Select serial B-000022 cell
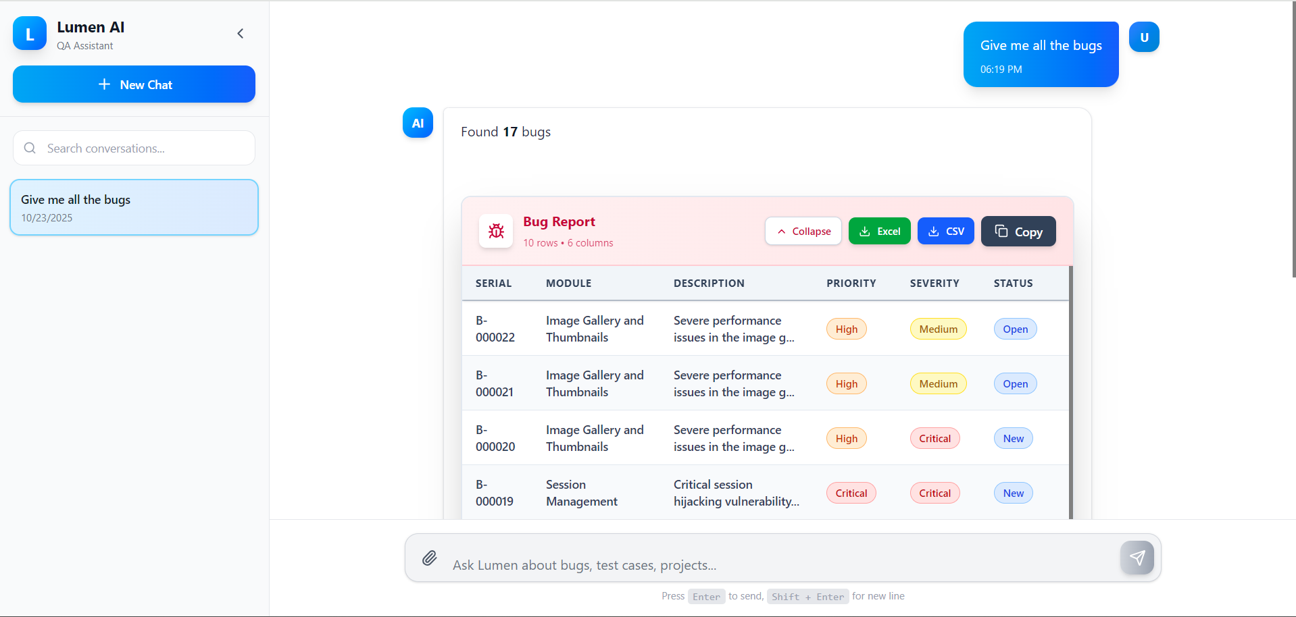 pos(495,329)
